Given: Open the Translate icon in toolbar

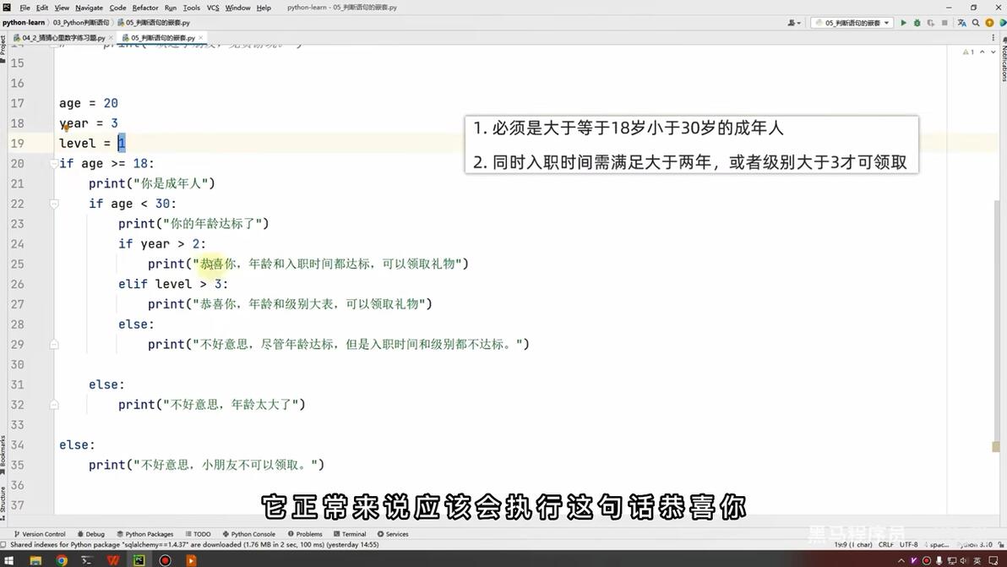Looking at the screenshot, I should point(962,23).
